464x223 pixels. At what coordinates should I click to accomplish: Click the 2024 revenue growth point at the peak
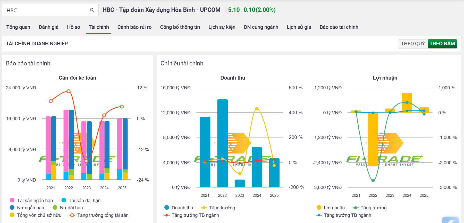(x=257, y=109)
